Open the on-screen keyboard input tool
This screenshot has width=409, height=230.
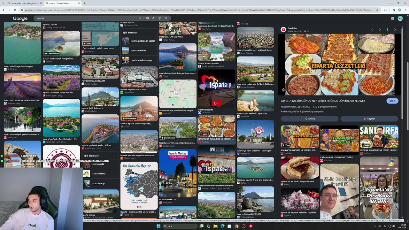(147, 18)
